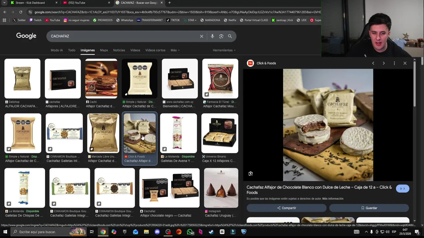The image size is (424, 238).
Task: Close the Stream - Kick Dashboard tab
Action: click(x=56, y=3)
